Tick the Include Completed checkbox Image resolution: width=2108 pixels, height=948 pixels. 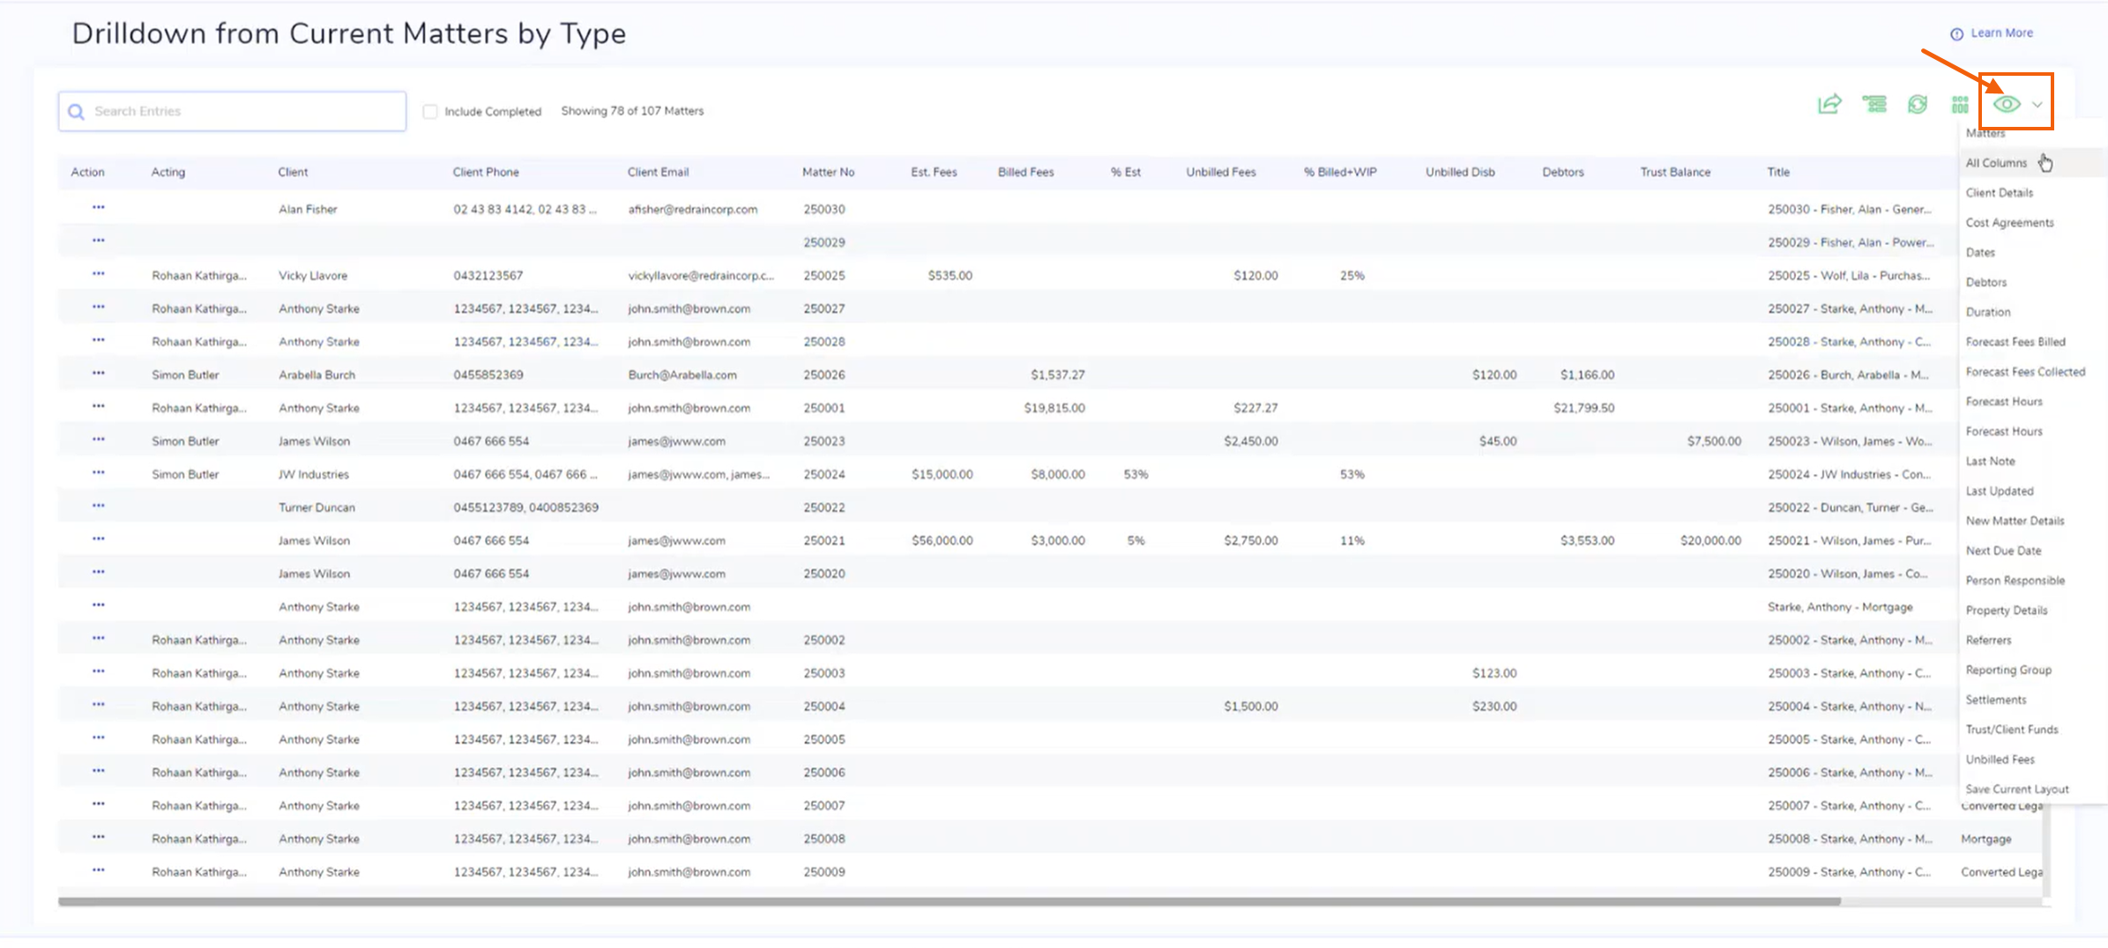tap(430, 112)
